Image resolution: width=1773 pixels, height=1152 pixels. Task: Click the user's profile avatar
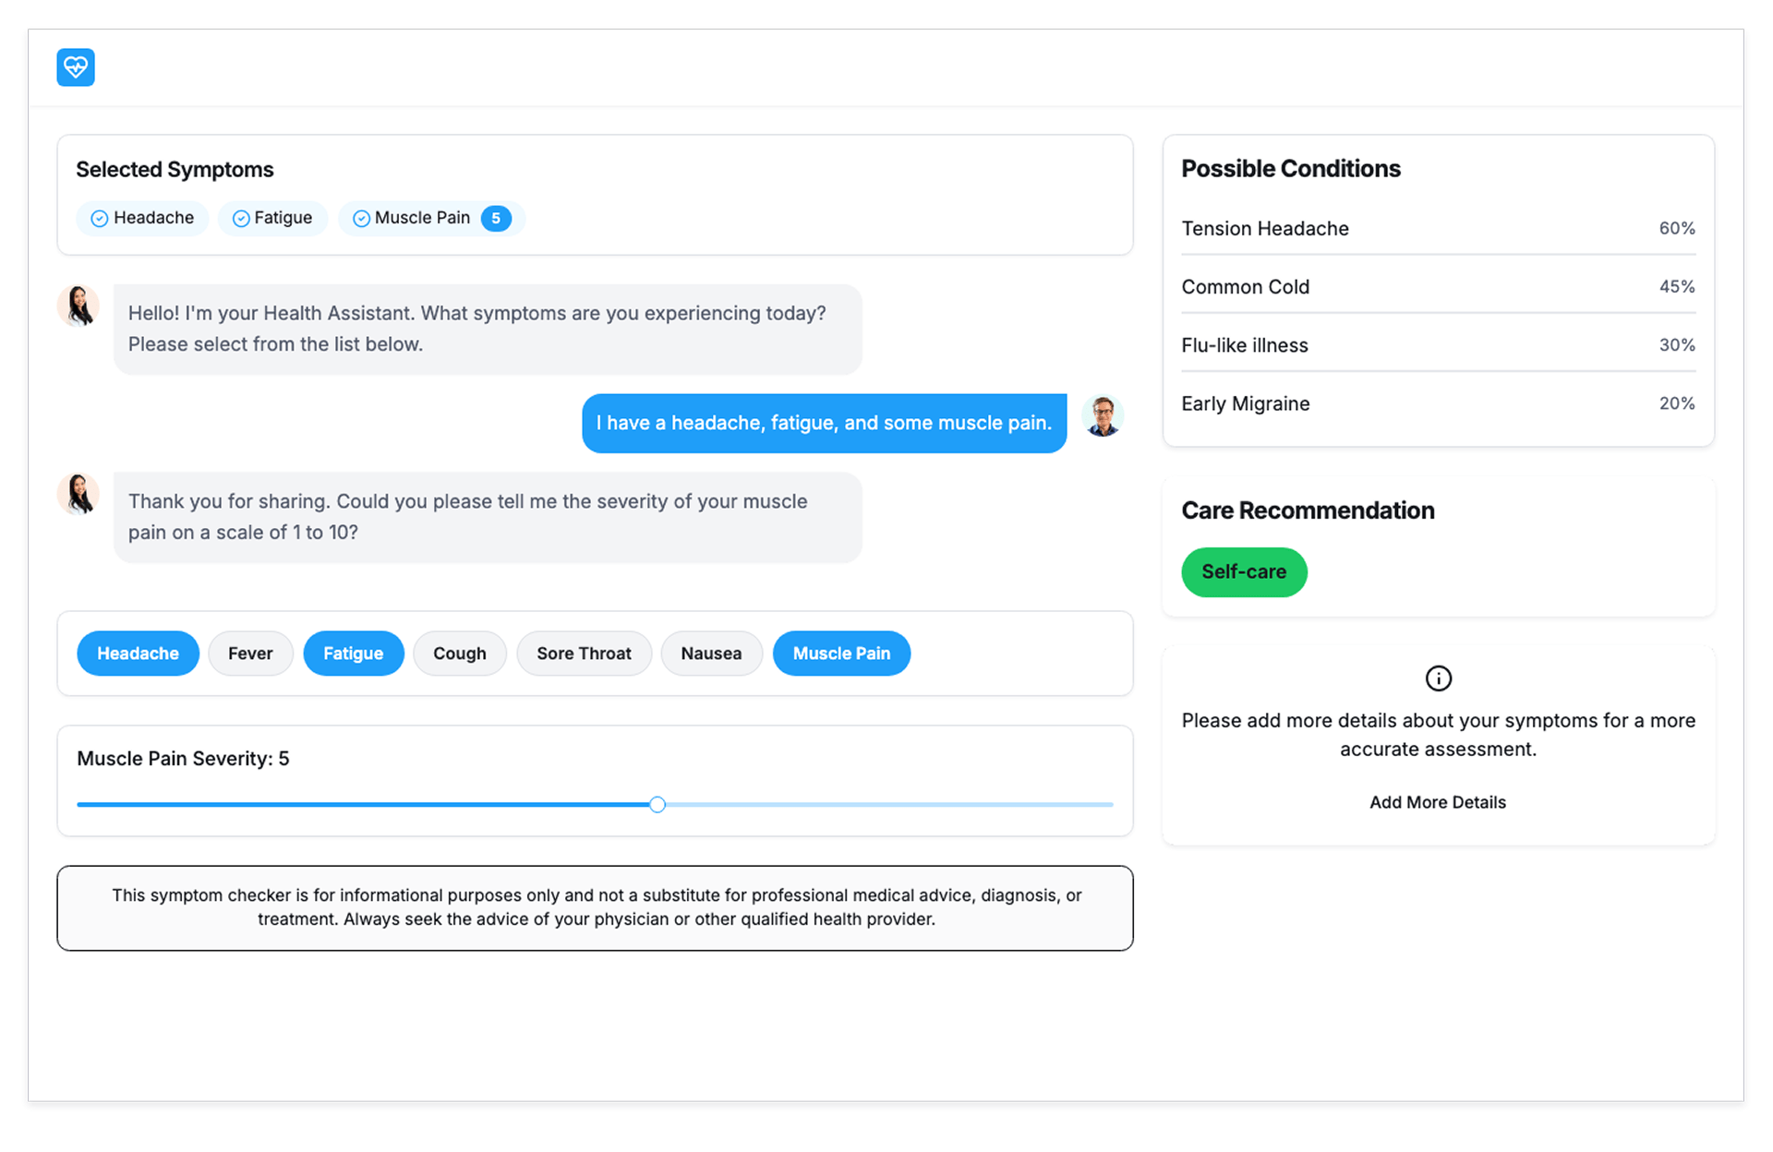point(1102,416)
